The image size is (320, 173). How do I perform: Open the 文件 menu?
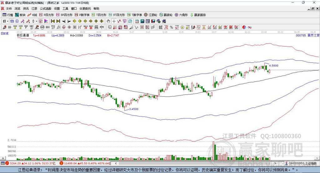tap(9, 8)
